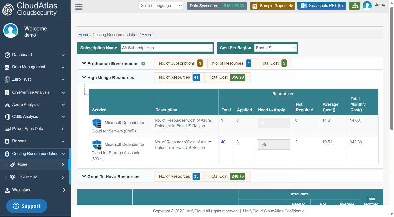
Task: Click the O365 Analysis office icon
Action: point(7,117)
